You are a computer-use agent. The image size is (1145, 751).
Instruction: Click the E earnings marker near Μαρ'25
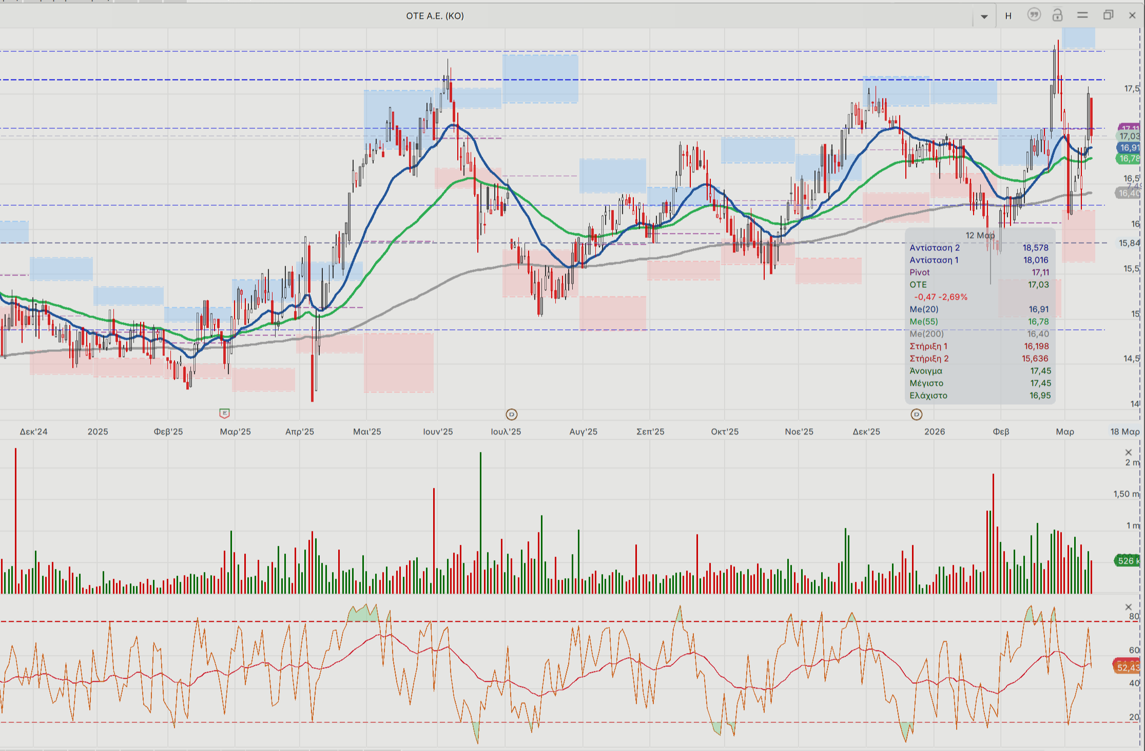click(224, 413)
